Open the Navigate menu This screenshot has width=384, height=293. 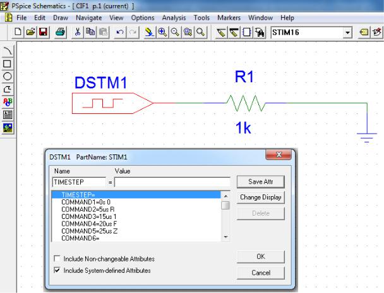88,18
